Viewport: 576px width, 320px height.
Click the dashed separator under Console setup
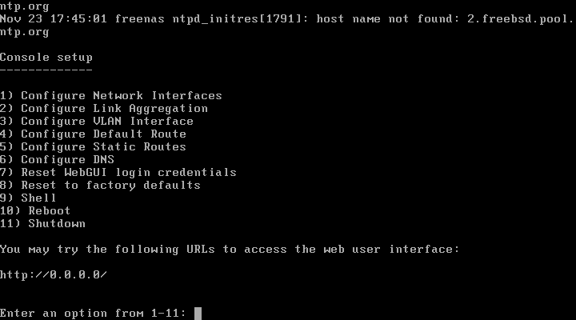click(x=46, y=70)
